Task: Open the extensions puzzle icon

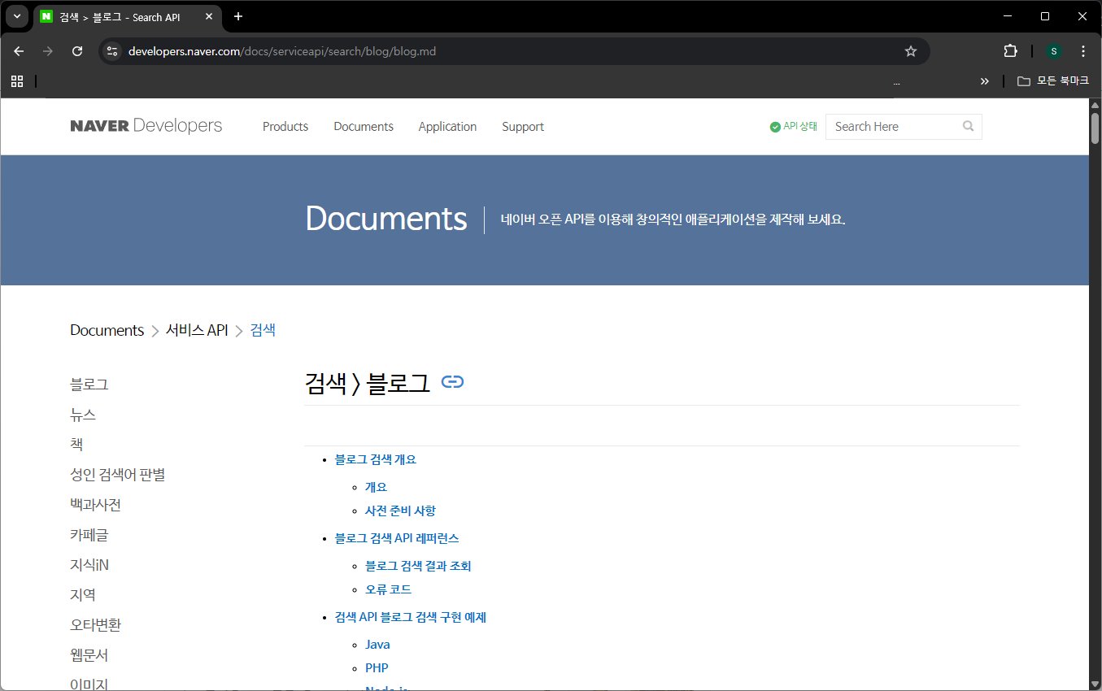Action: [1010, 51]
